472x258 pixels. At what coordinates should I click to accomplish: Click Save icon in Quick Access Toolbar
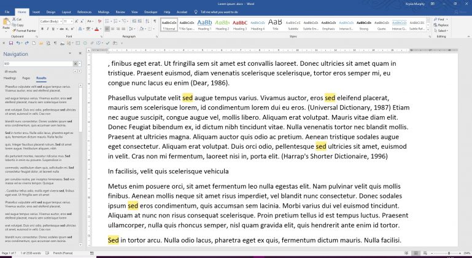pos(11,43)
